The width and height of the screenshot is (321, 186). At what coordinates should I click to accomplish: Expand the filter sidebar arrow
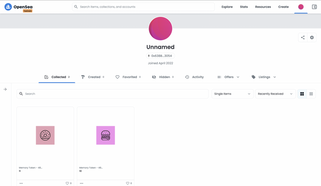[5, 89]
